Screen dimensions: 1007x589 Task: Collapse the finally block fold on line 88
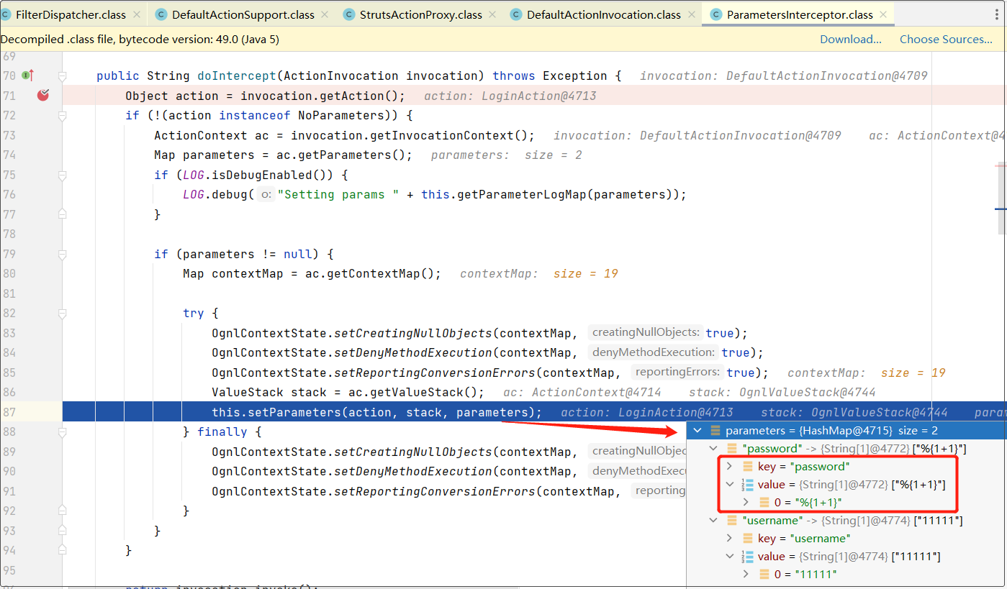(x=63, y=432)
